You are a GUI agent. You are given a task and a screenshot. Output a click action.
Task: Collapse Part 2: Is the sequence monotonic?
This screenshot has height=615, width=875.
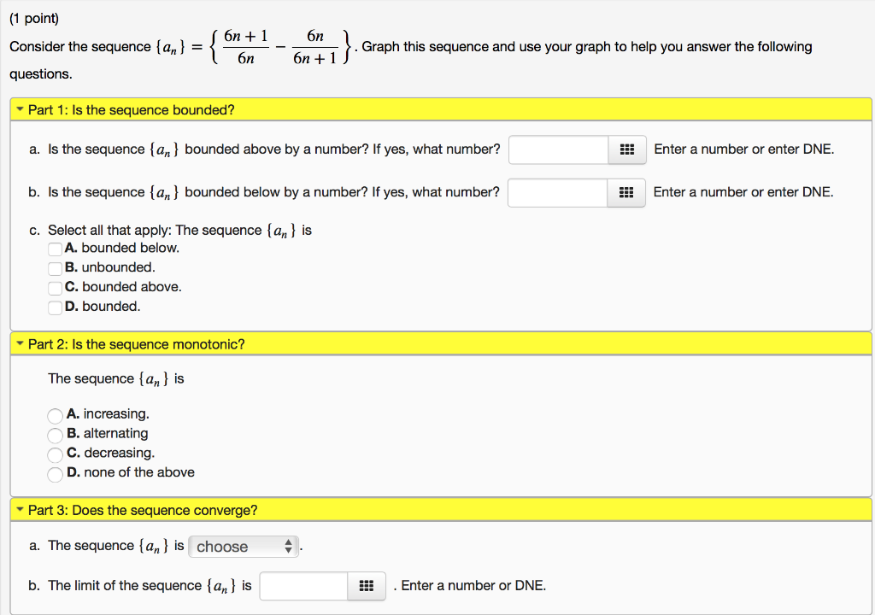(x=441, y=343)
